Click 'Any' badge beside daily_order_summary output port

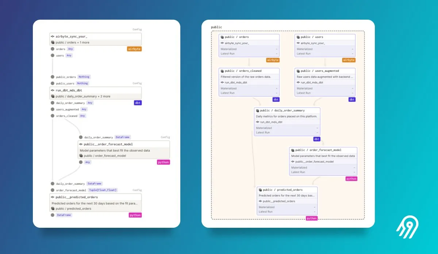pyautogui.click(x=90, y=103)
